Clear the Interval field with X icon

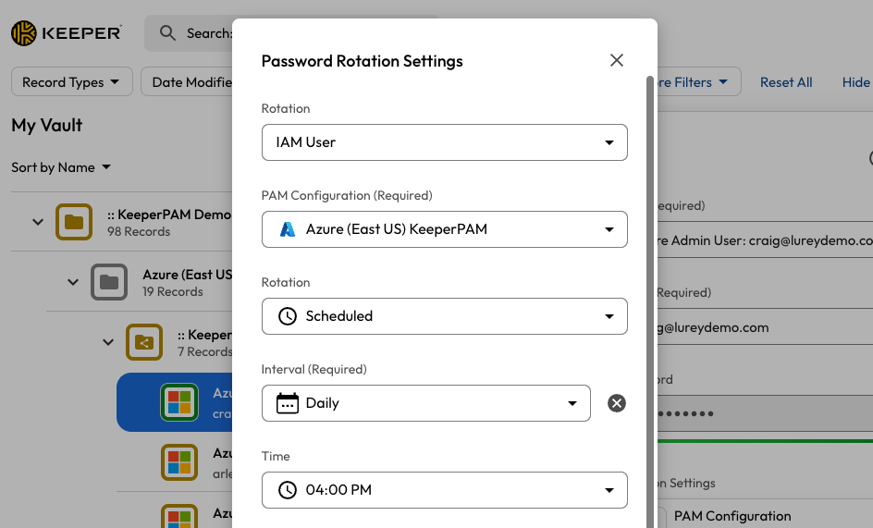(617, 403)
